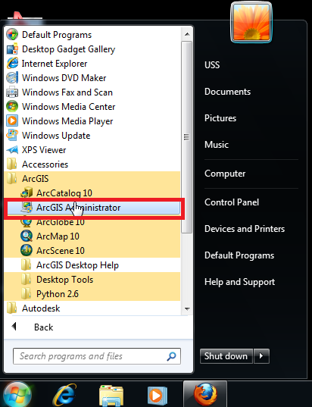Go Back to the main Start menu
This screenshot has width=312, height=407.
(x=43, y=327)
